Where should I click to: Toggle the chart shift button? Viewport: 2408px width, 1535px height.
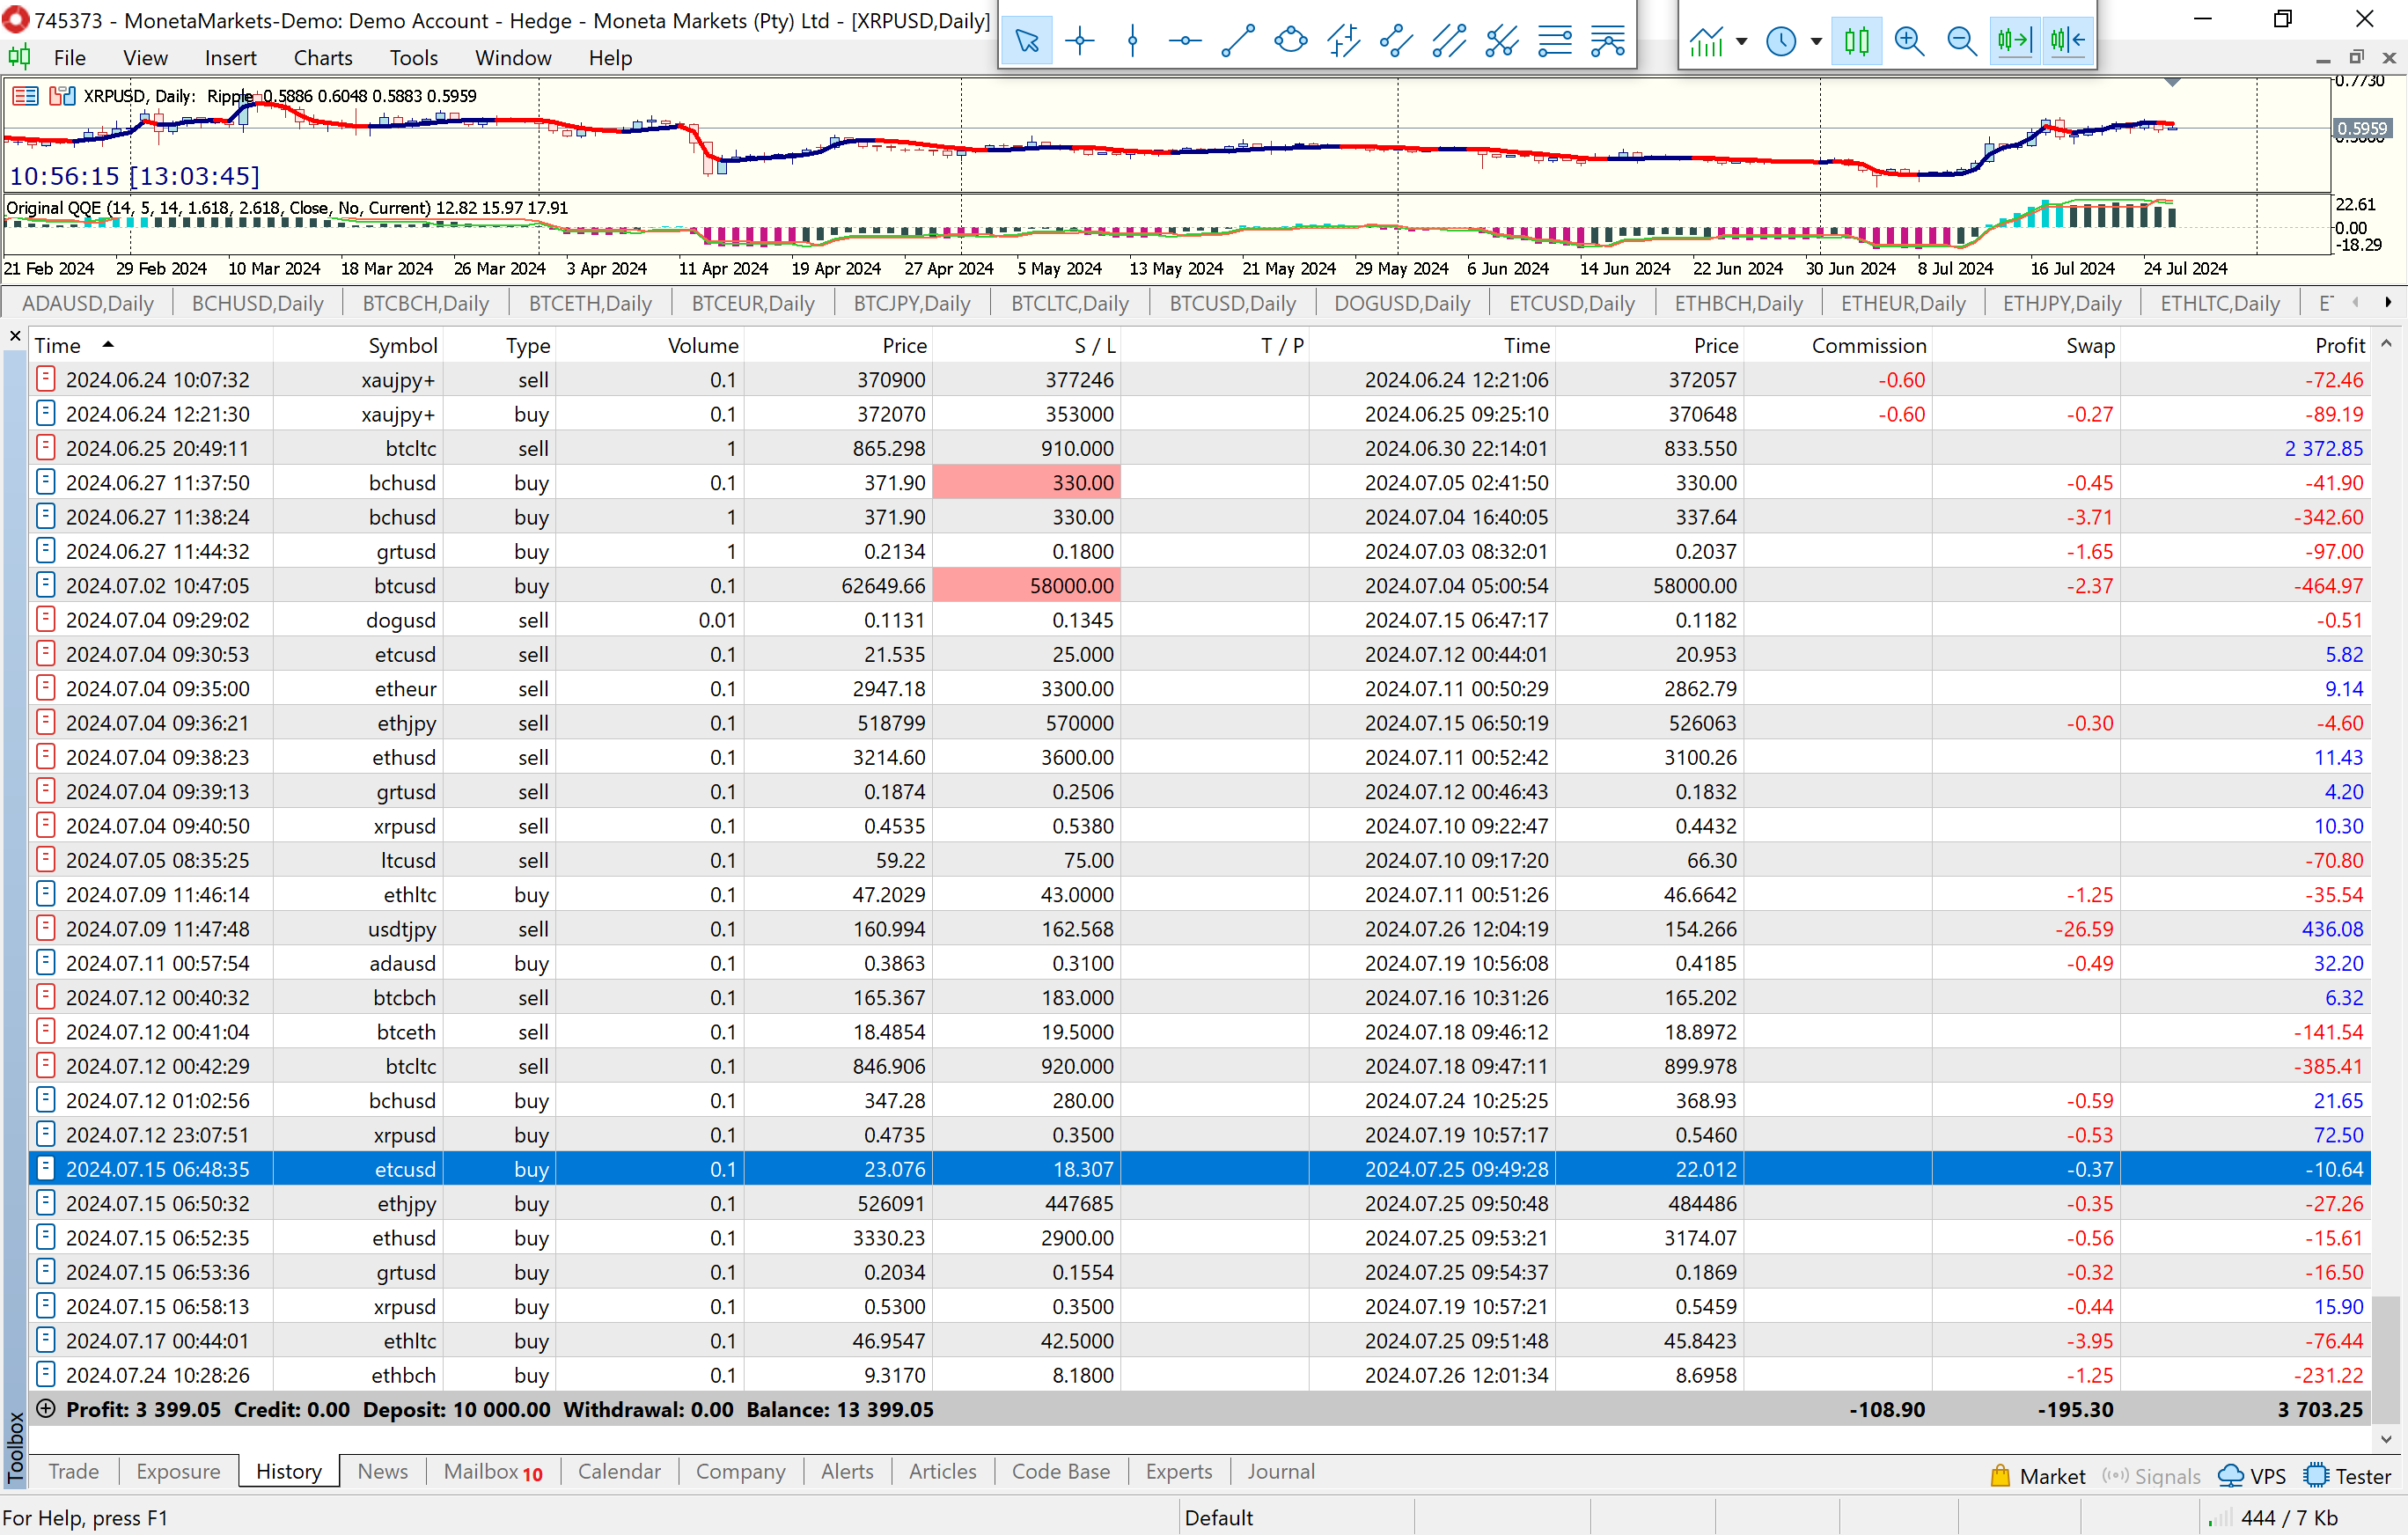(2066, 41)
